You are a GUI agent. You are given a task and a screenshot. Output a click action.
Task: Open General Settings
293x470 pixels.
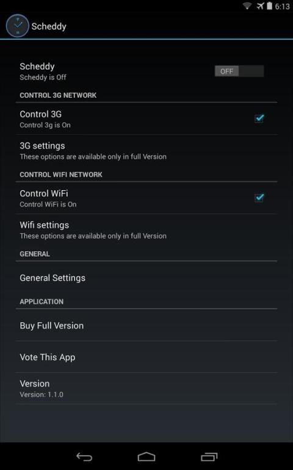(x=146, y=278)
